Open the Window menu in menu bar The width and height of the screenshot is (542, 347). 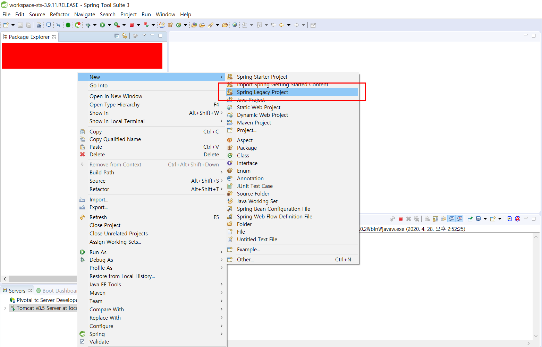(166, 15)
